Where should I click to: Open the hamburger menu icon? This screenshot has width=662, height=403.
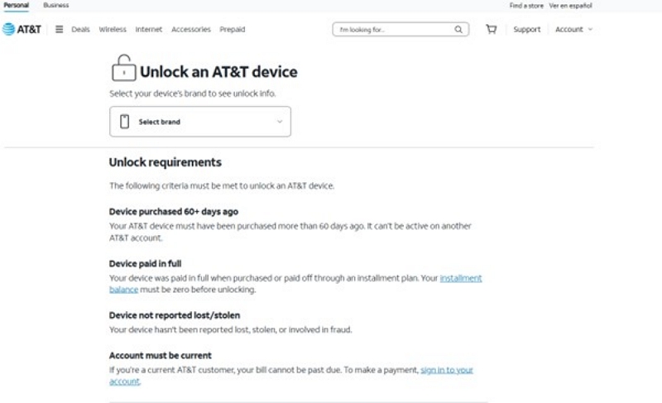pos(60,30)
